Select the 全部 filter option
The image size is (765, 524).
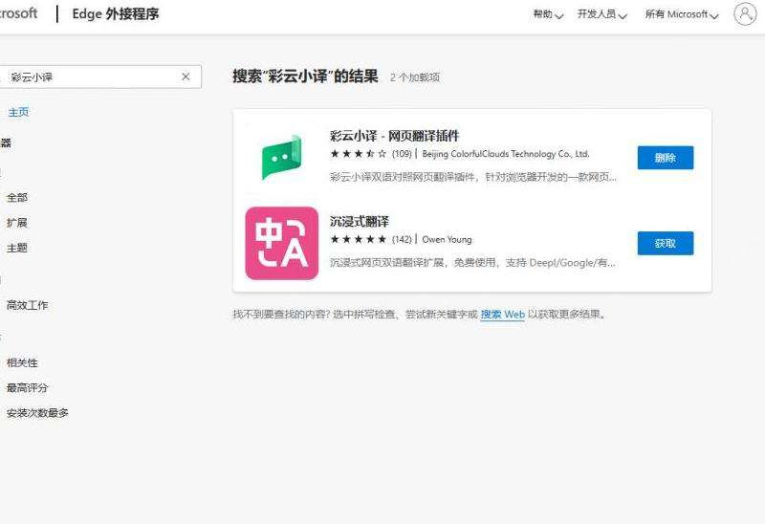point(17,198)
